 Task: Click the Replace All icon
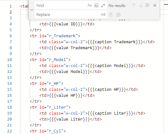(118, 14)
